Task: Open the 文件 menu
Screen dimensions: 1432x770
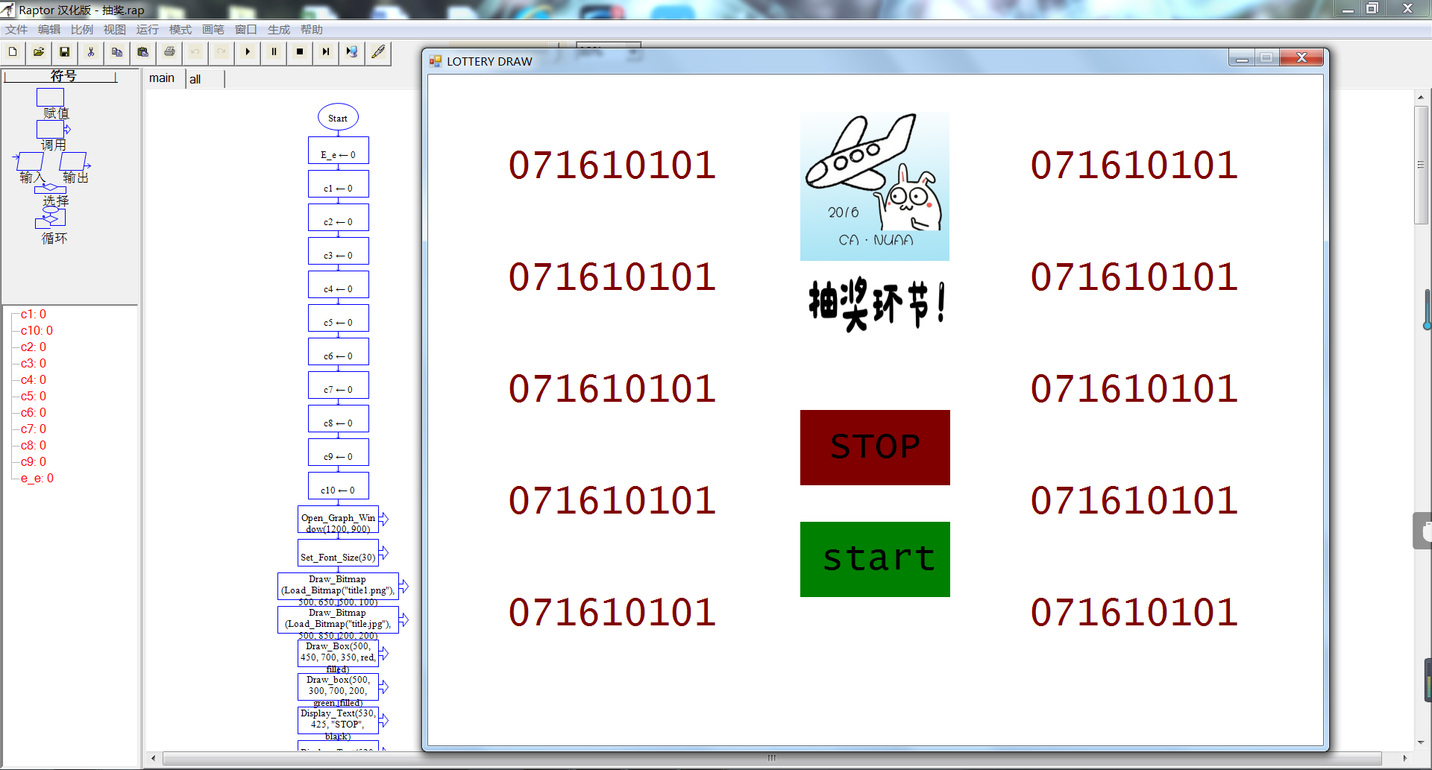Action: (16, 30)
